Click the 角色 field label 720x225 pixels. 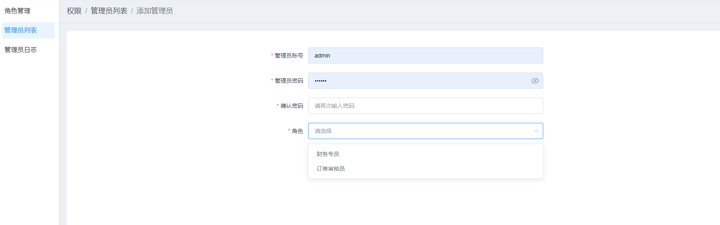tap(297, 131)
